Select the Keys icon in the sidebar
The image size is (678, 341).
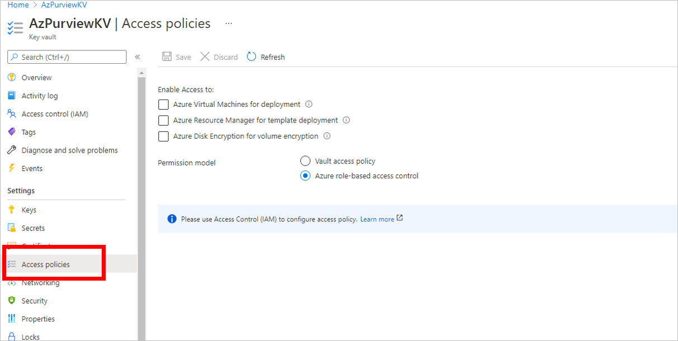click(12, 210)
